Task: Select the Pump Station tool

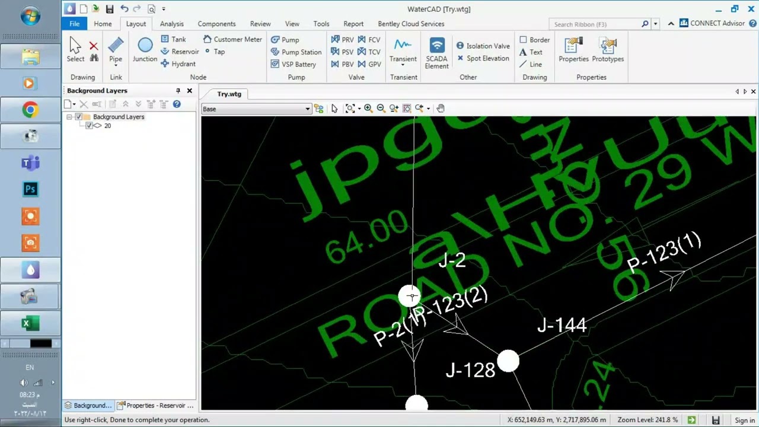Action: (296, 52)
